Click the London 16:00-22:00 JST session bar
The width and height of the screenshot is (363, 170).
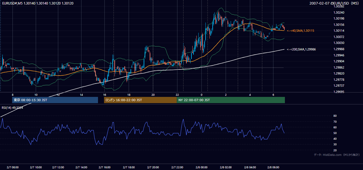(140, 100)
